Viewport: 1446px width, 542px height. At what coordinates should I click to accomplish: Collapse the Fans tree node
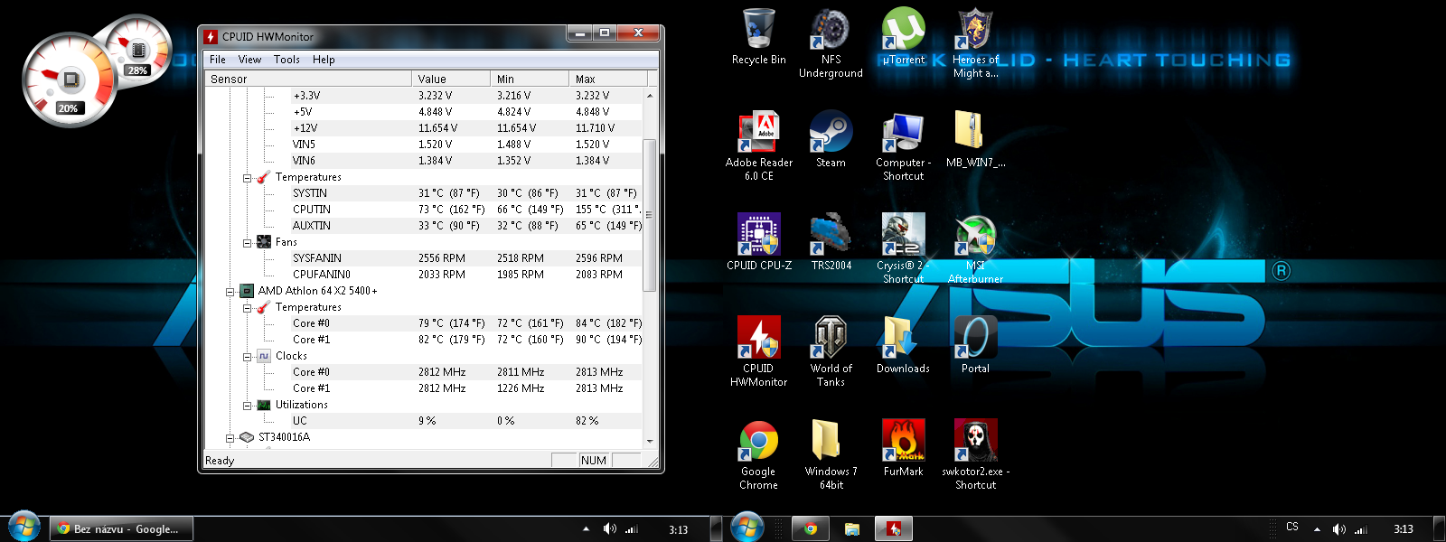point(248,242)
